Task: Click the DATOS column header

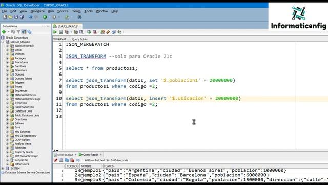Action: pos(110,166)
